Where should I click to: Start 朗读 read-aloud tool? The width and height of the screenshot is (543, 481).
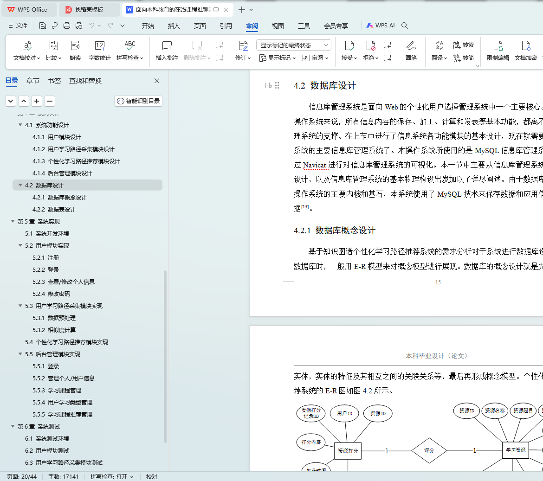[75, 51]
